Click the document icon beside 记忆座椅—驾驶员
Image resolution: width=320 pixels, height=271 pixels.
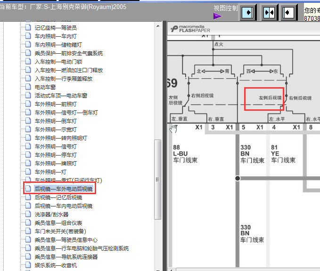tap(28, 27)
